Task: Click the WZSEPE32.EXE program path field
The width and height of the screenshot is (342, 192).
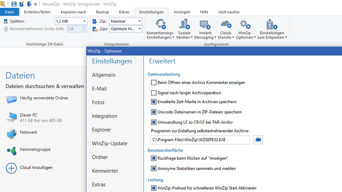Action: point(200,140)
